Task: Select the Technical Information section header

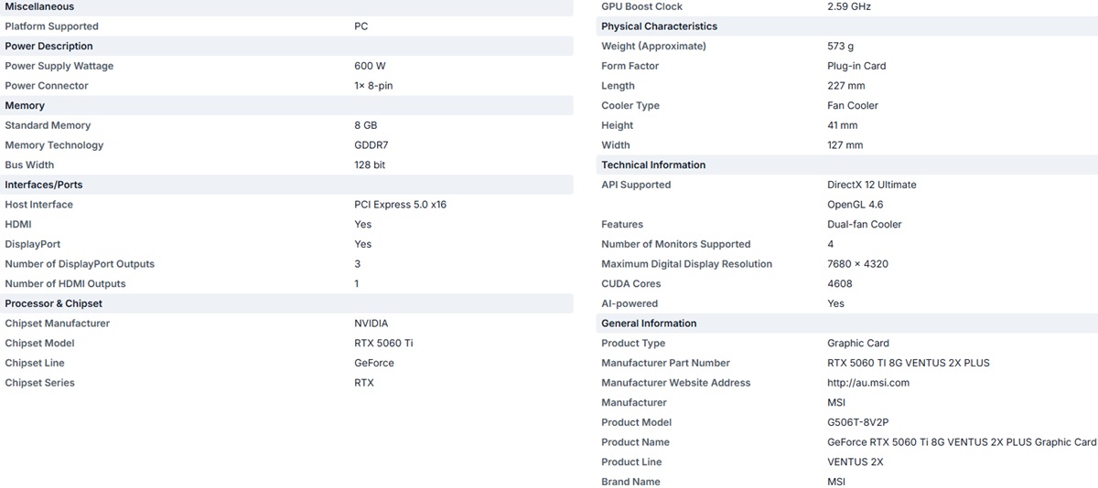Action: pos(847,164)
